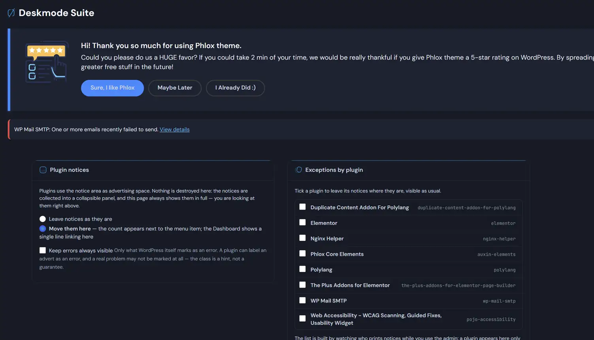
Task: Enable 'Keep errors always visible' checkbox
Action: coord(43,250)
